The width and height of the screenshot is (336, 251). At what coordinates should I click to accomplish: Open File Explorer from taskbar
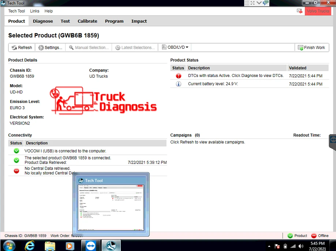(x=50, y=246)
